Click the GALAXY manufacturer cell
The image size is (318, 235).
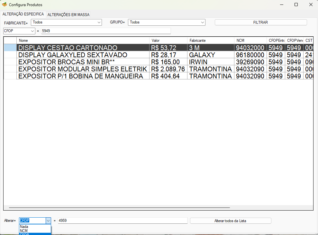[x=211, y=55]
